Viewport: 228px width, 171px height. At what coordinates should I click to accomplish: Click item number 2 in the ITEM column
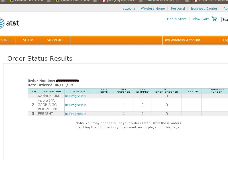click(33, 105)
